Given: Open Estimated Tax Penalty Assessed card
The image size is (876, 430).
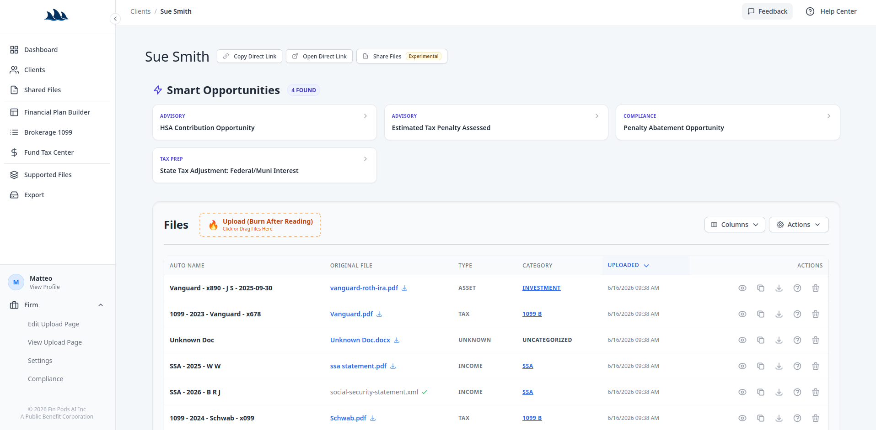Looking at the screenshot, I should coord(496,122).
